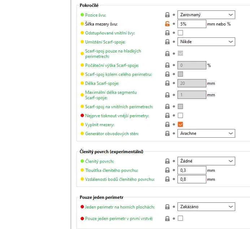Click the lock icon beside Vyplnit mezery
250x229 pixels.
point(167,124)
